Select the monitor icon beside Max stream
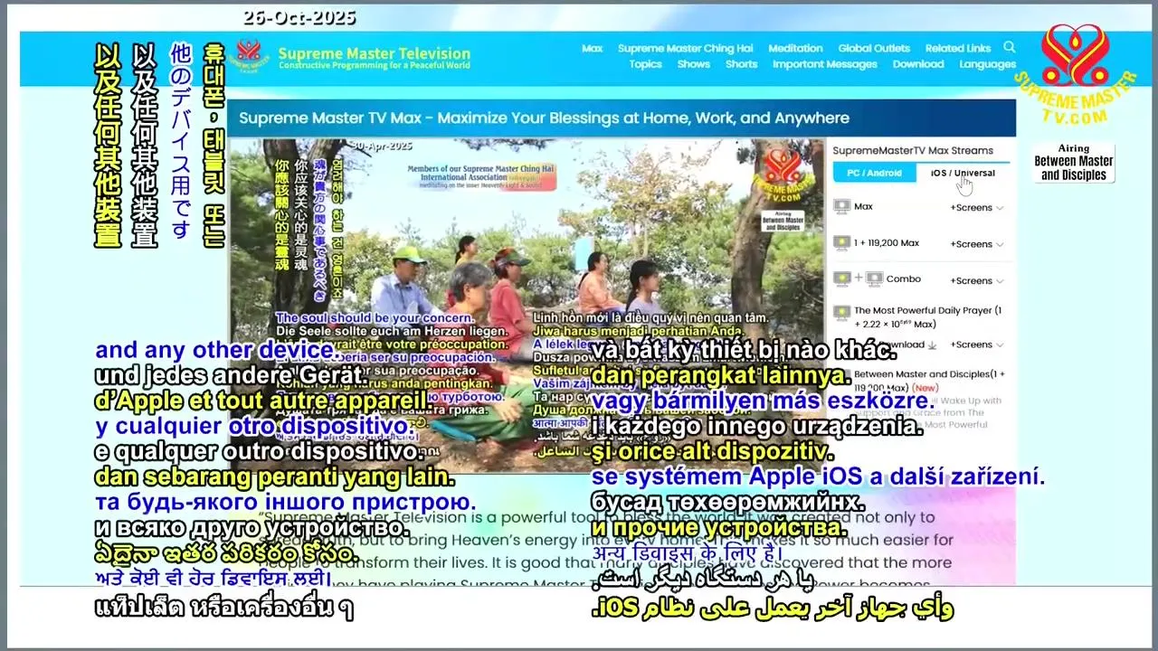 pyautogui.click(x=842, y=207)
